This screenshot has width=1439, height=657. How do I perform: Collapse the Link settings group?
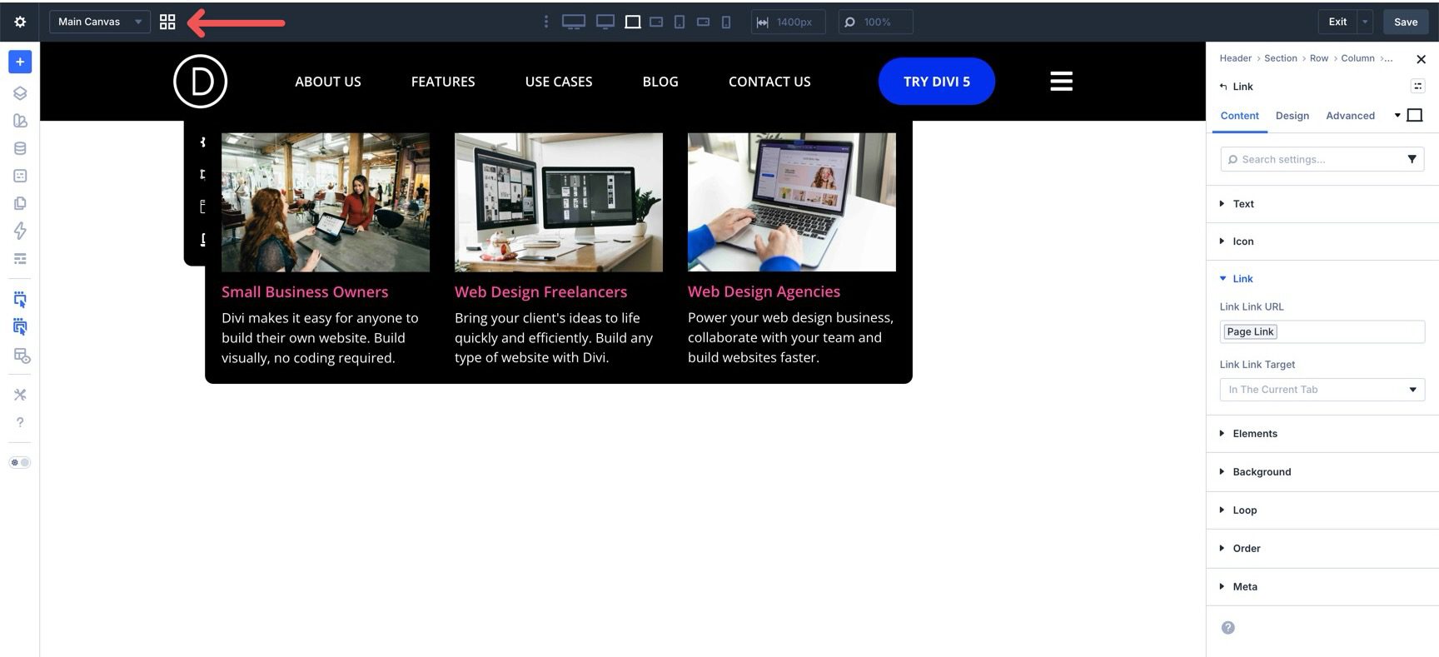coord(1322,279)
